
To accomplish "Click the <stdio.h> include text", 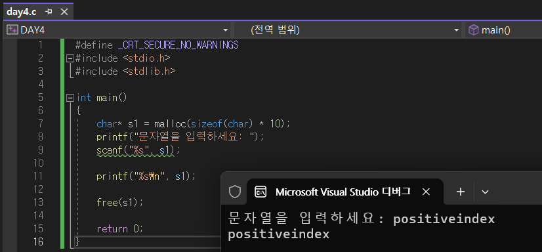I will [146, 58].
